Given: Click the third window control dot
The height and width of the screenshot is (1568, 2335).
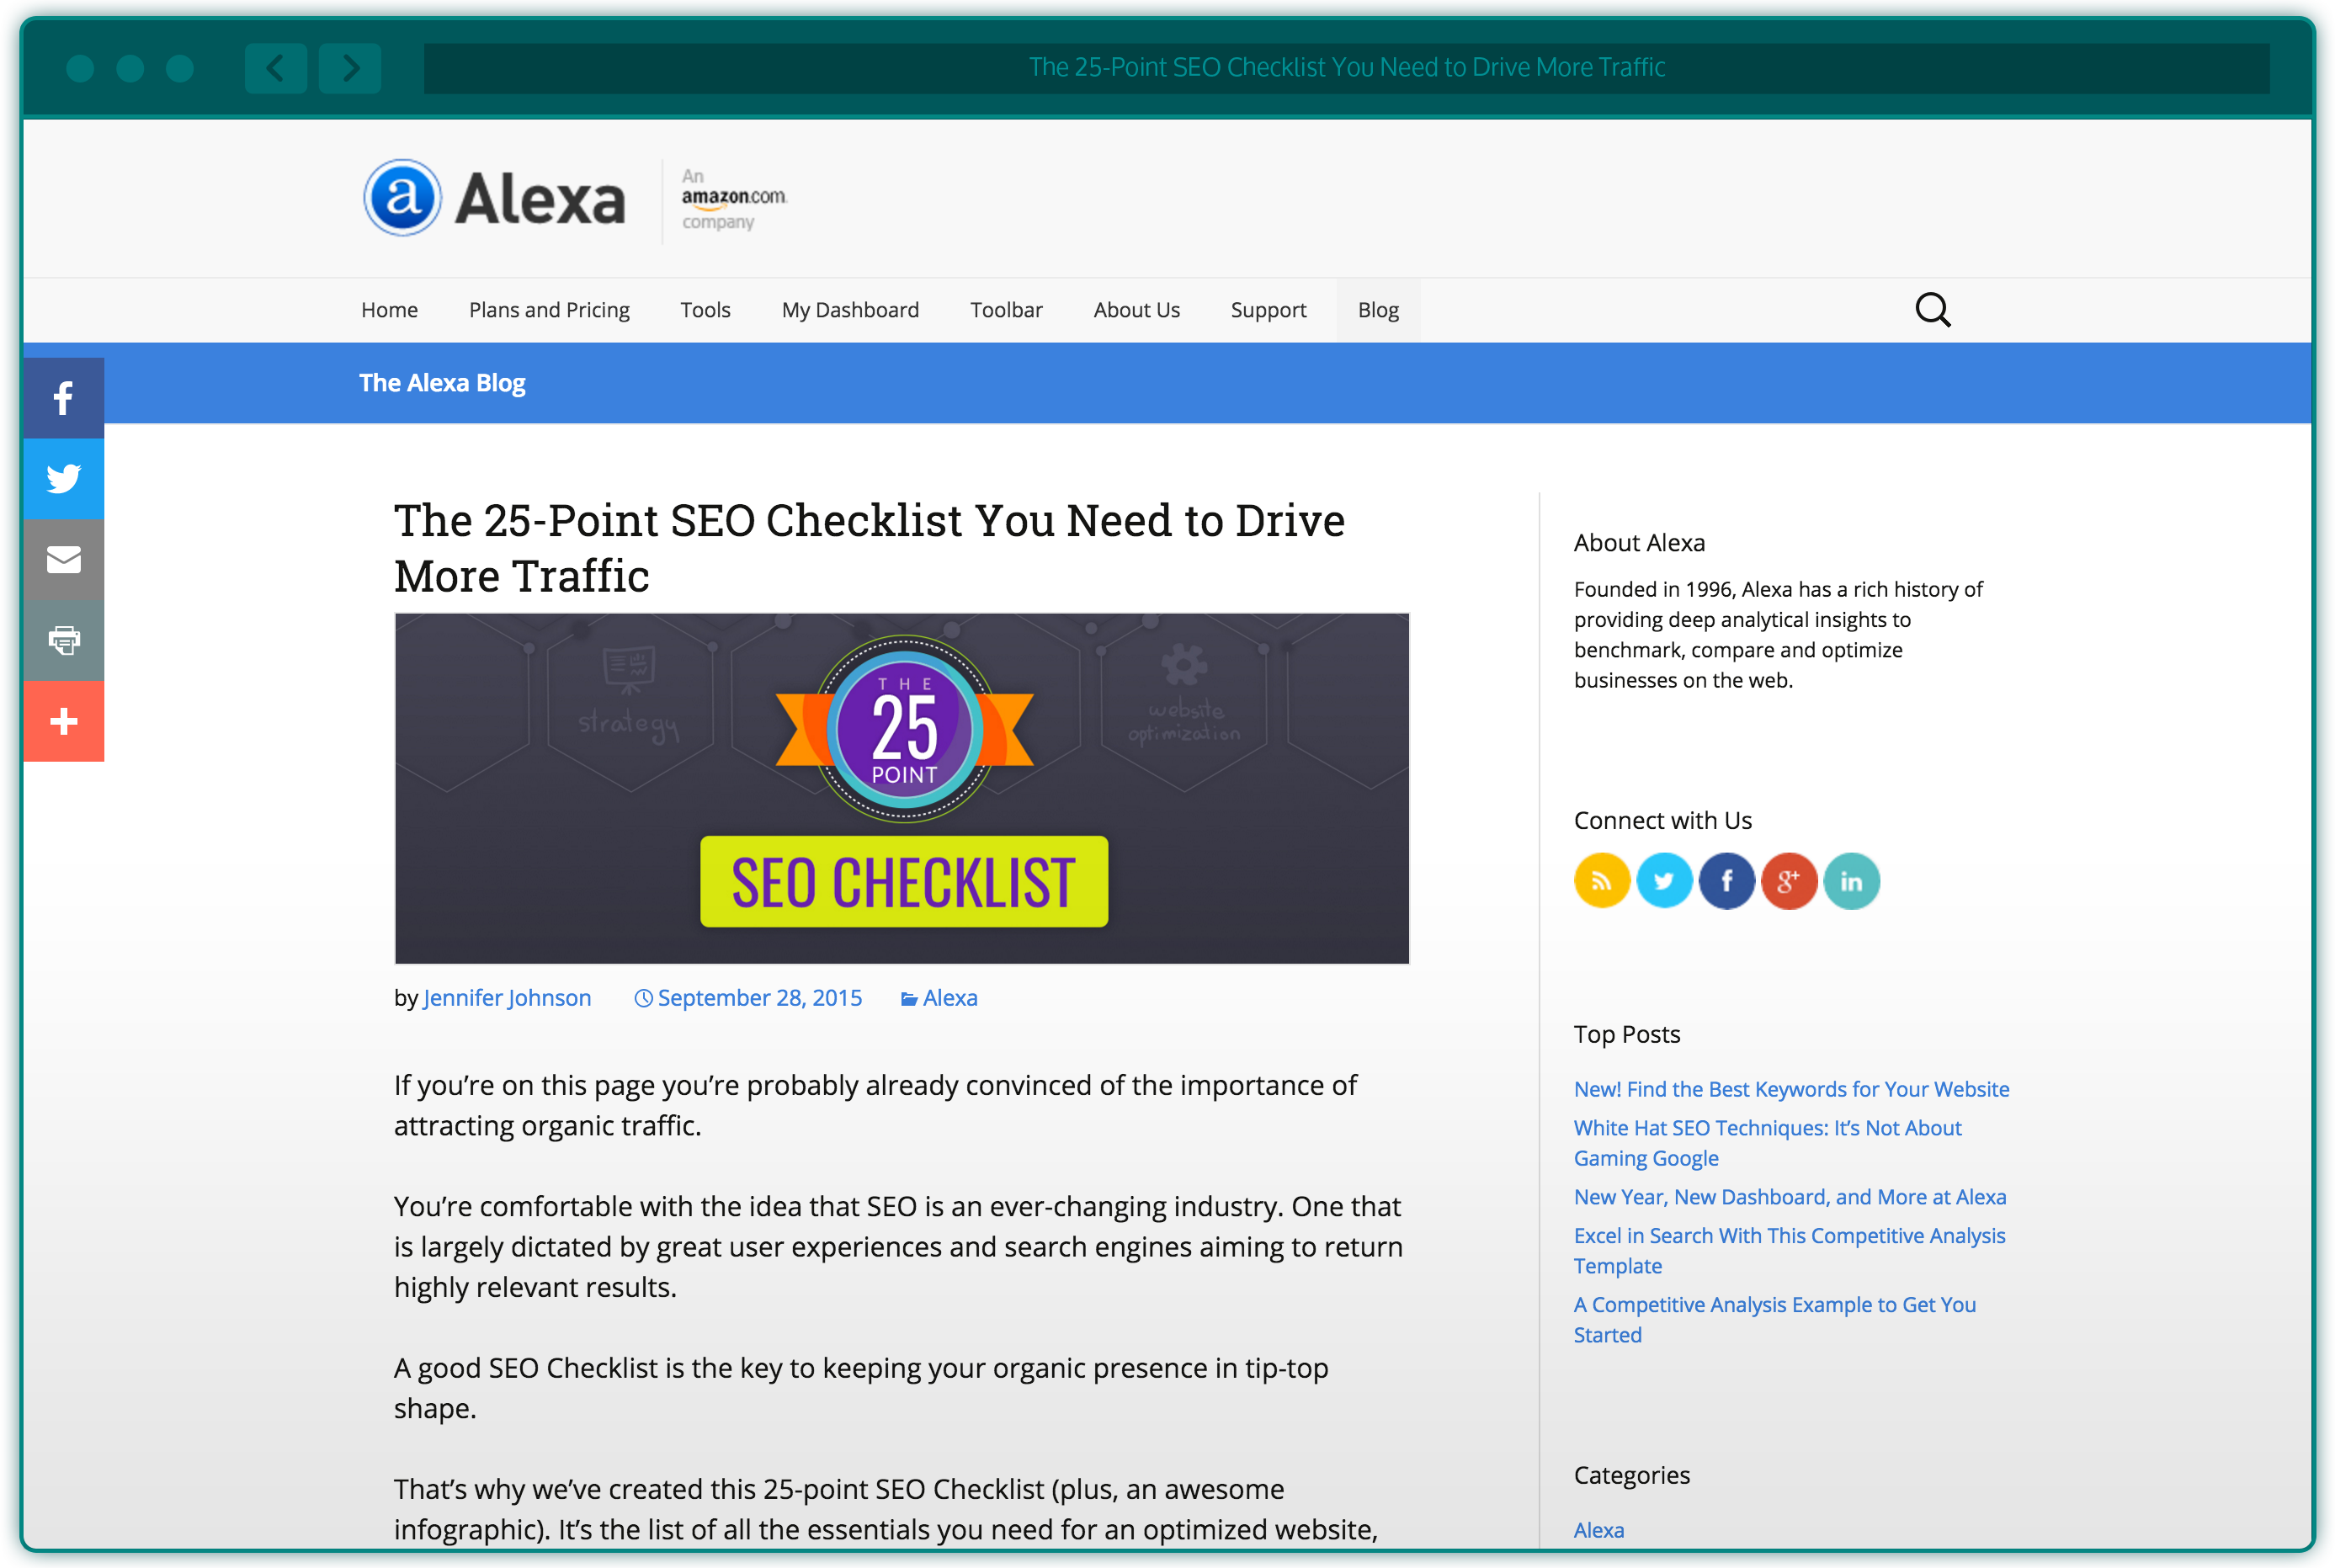Looking at the screenshot, I should [180, 68].
